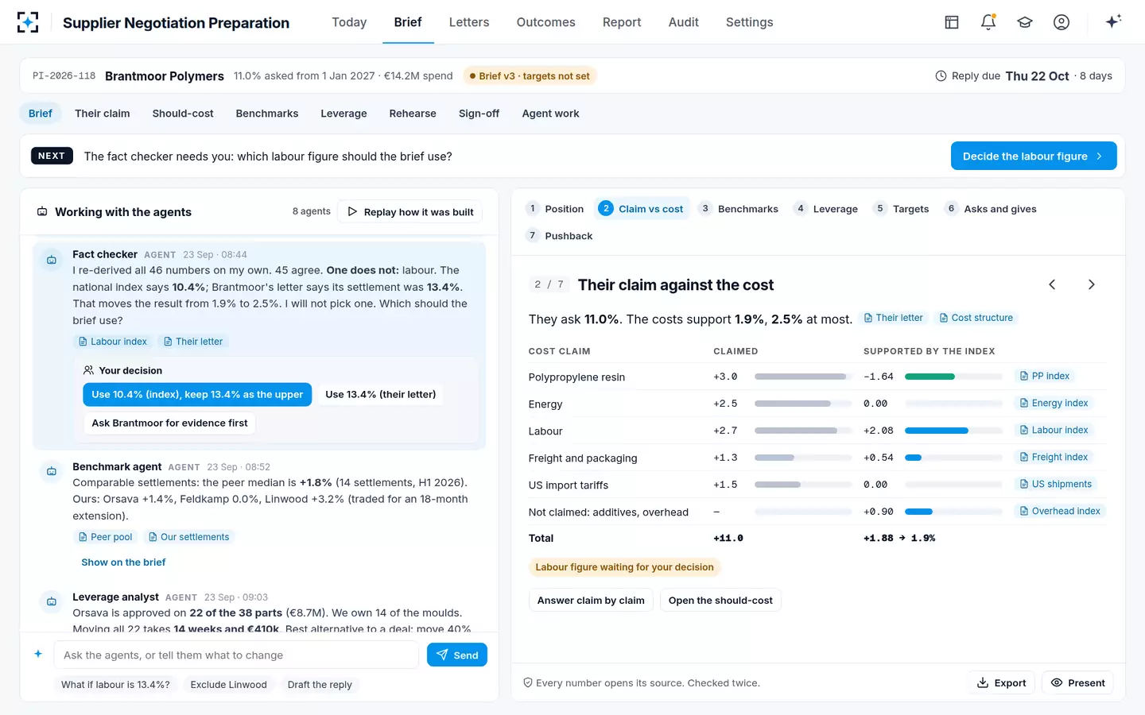1145x715 pixels.
Task: Send the message to agents
Action: click(457, 655)
